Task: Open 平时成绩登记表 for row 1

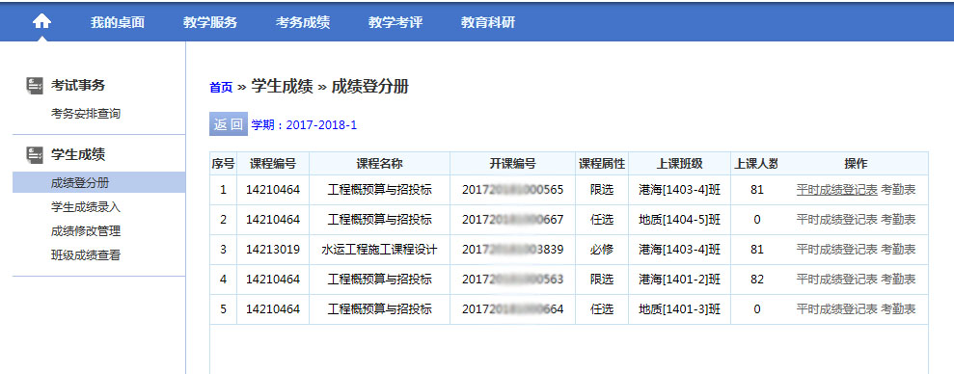Action: point(836,190)
